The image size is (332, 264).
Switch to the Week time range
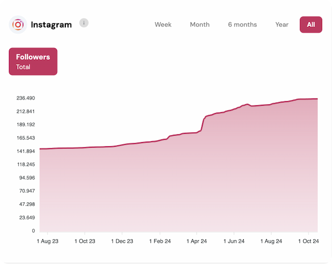[163, 24]
